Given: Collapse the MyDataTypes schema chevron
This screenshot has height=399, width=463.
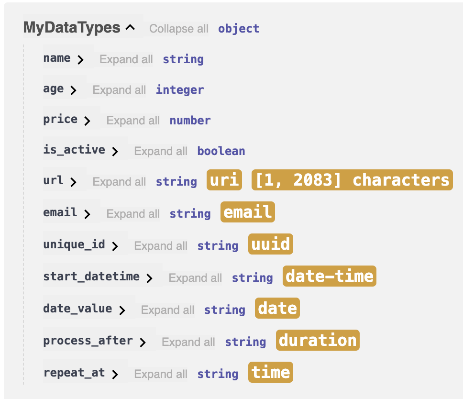Looking at the screenshot, I should pos(130,28).
